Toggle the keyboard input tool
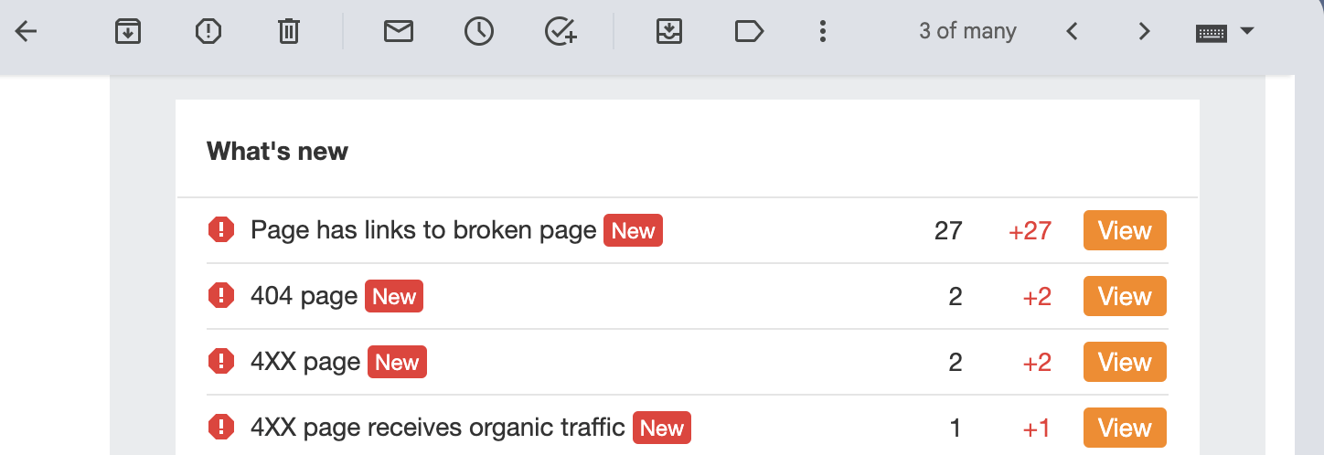The height and width of the screenshot is (455, 1324). coord(1211,32)
